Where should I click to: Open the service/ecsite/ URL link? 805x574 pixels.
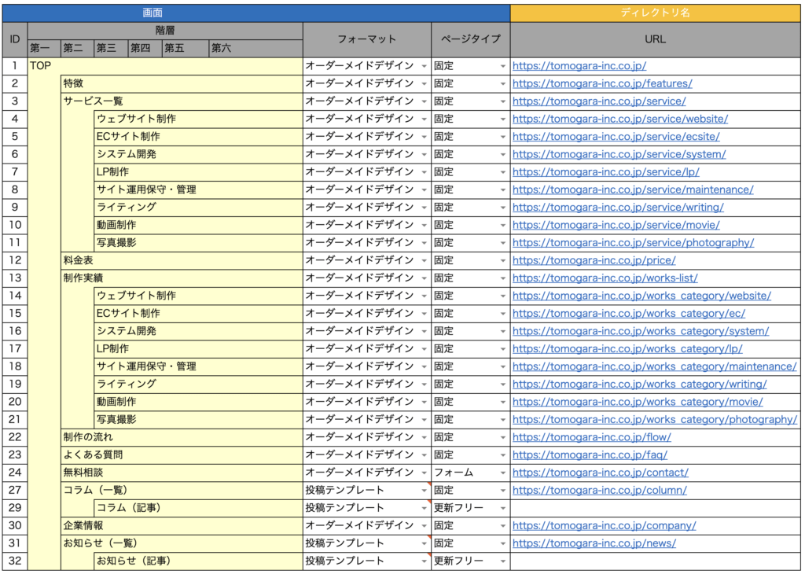point(616,137)
